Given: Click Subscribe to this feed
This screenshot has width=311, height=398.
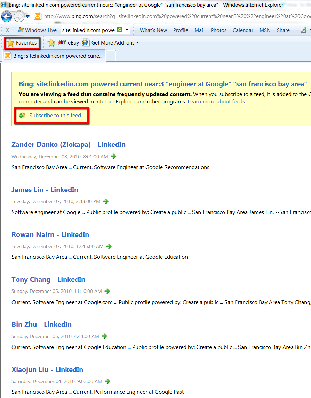Looking at the screenshot, I should pyautogui.click(x=55, y=115).
